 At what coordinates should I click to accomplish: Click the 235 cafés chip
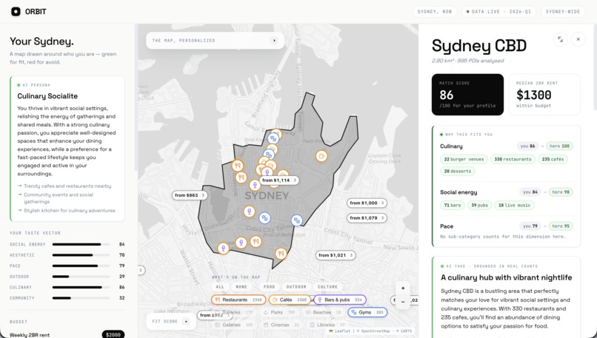click(553, 159)
